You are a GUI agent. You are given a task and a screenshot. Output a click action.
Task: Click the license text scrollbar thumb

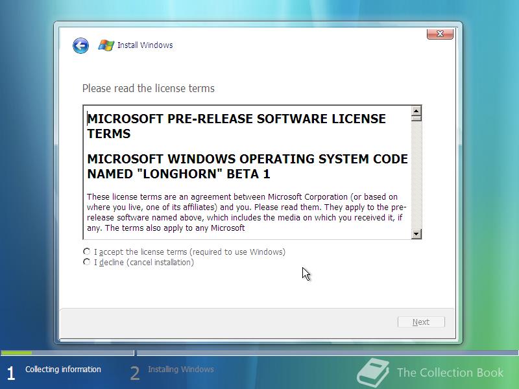[x=416, y=118]
